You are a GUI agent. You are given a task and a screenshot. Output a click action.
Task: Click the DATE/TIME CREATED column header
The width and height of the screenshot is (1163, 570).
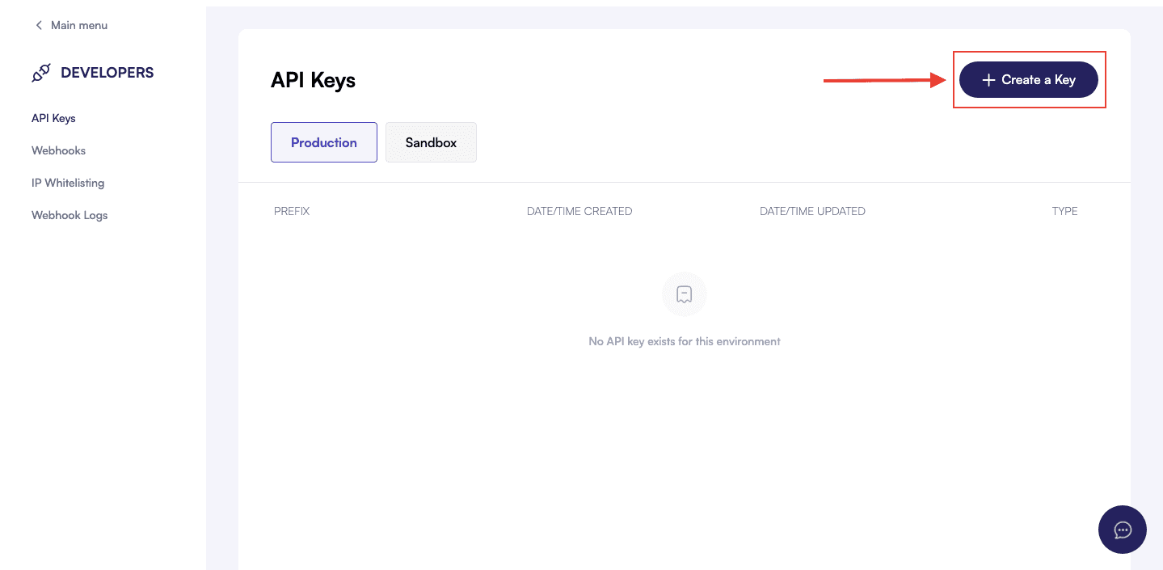[579, 211]
